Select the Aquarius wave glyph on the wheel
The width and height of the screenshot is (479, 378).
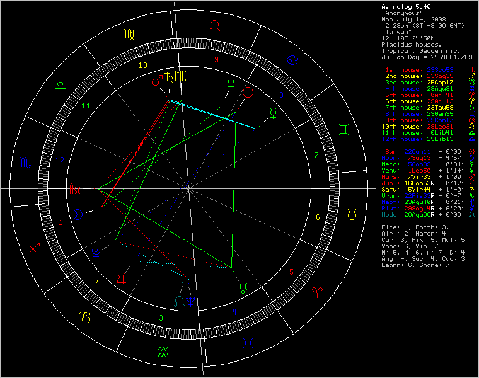[x=163, y=352]
